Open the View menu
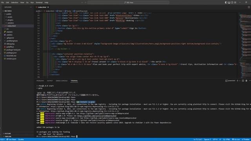Viewport: 251px width, 141px height. [x=22, y=2]
